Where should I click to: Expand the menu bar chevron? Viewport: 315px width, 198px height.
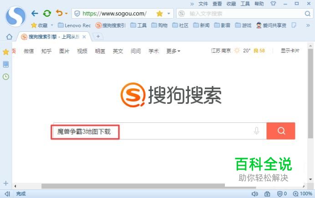pyautogui.click(x=192, y=4)
